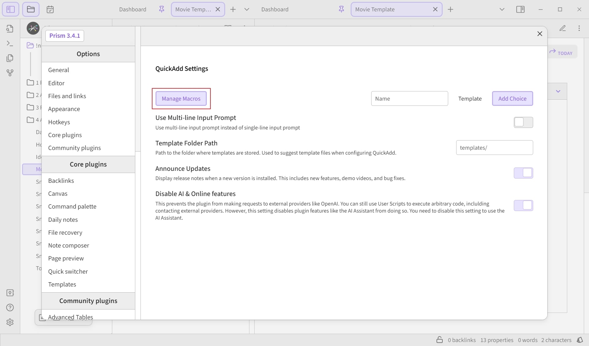Toggle the left sidebar icon
The width and height of the screenshot is (589, 346).
10,9
